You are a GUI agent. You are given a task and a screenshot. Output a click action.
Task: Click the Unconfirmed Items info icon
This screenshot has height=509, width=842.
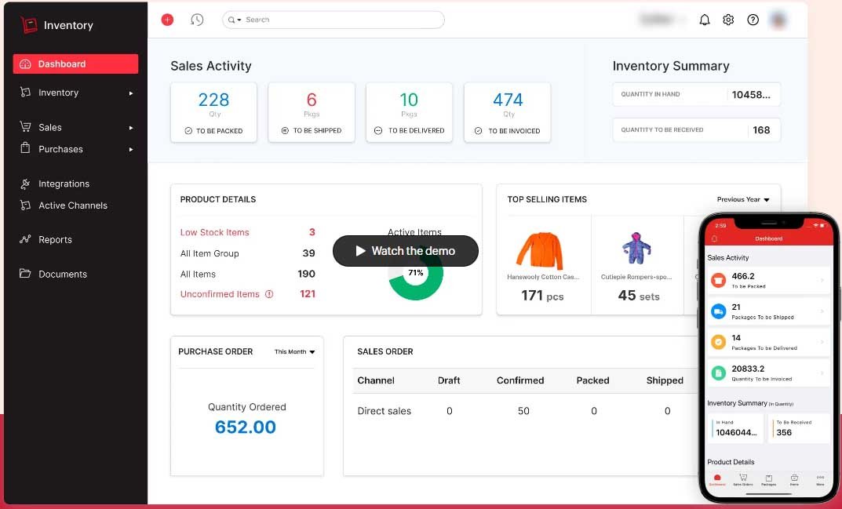pos(269,295)
